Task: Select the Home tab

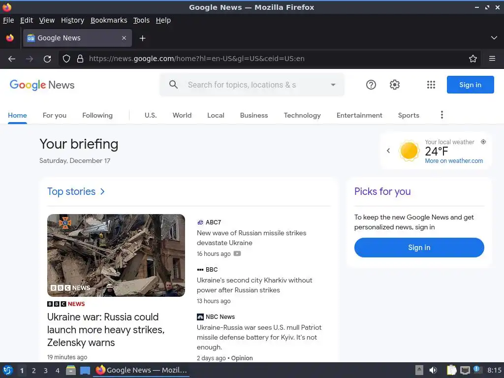Action: pos(17,115)
